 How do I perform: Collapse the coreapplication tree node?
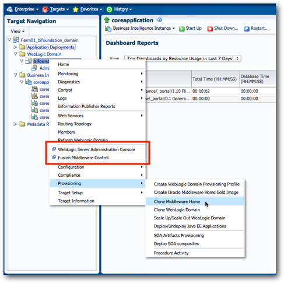click(x=22, y=82)
